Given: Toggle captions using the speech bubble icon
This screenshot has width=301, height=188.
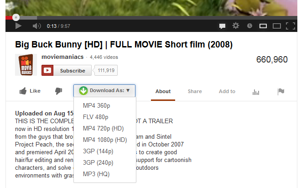Looking at the screenshot, I should coord(222,26).
